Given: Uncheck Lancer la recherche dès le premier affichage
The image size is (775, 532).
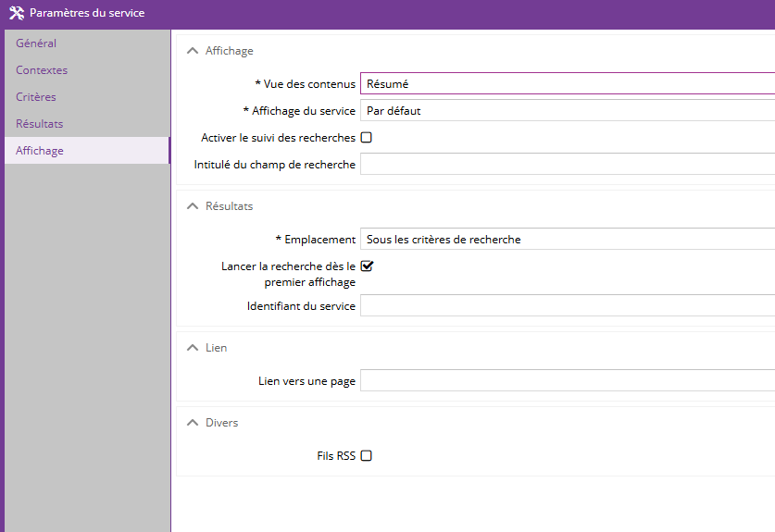Looking at the screenshot, I should point(367,266).
